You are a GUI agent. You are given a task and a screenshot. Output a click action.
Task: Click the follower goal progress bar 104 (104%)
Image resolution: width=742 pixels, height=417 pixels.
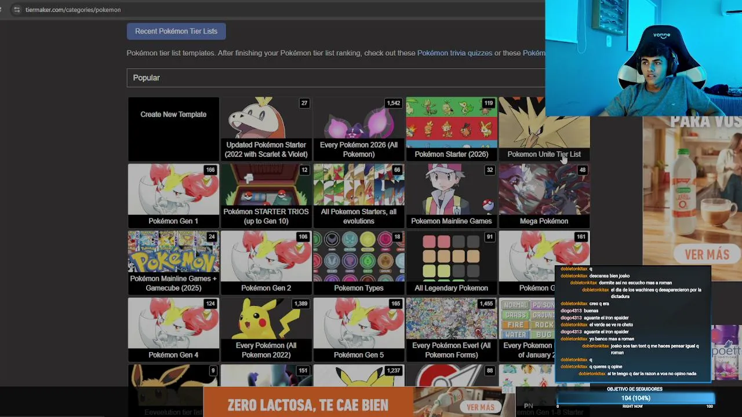[635, 398]
